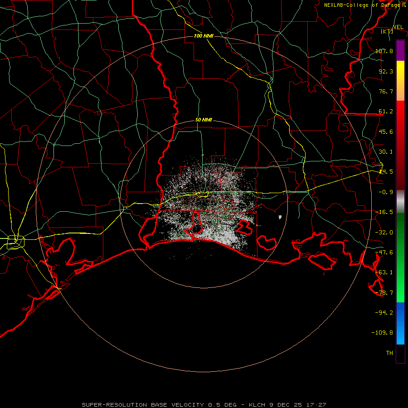Viewport: 408px width, 408px height.
Task: Click the -32.0 velocity scale value
Action: point(384,233)
